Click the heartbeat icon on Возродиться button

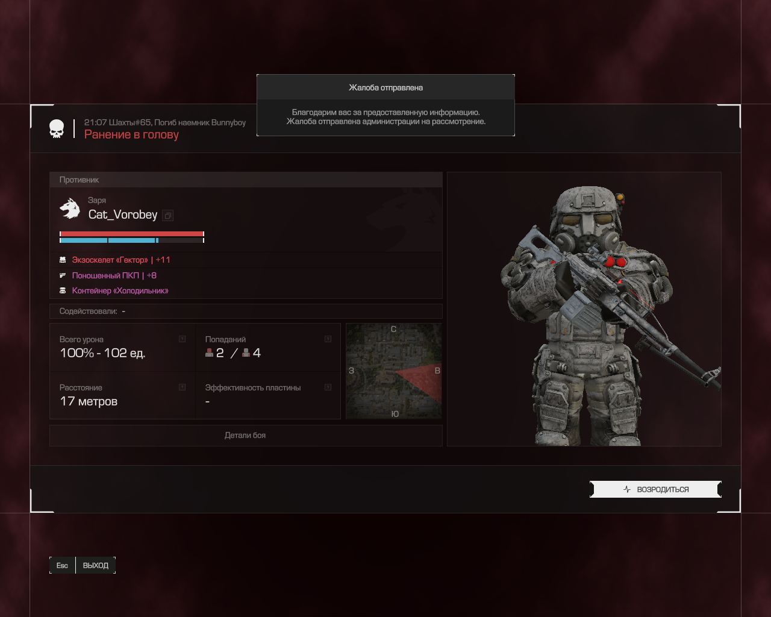pyautogui.click(x=627, y=489)
